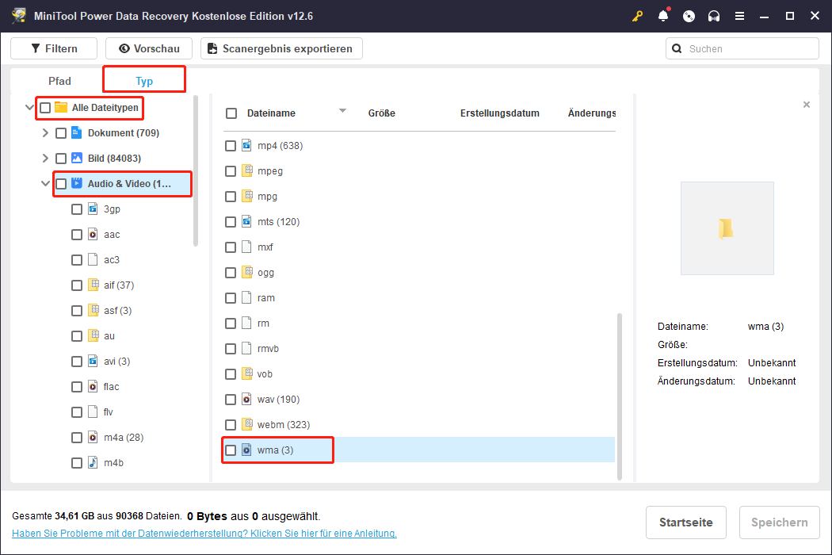The image size is (832, 555).
Task: Switch to the Typ tab
Action: click(144, 81)
